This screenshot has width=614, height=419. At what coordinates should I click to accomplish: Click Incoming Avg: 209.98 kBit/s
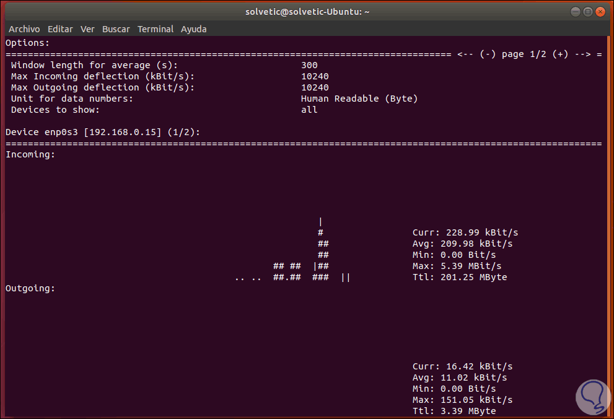pos(462,244)
